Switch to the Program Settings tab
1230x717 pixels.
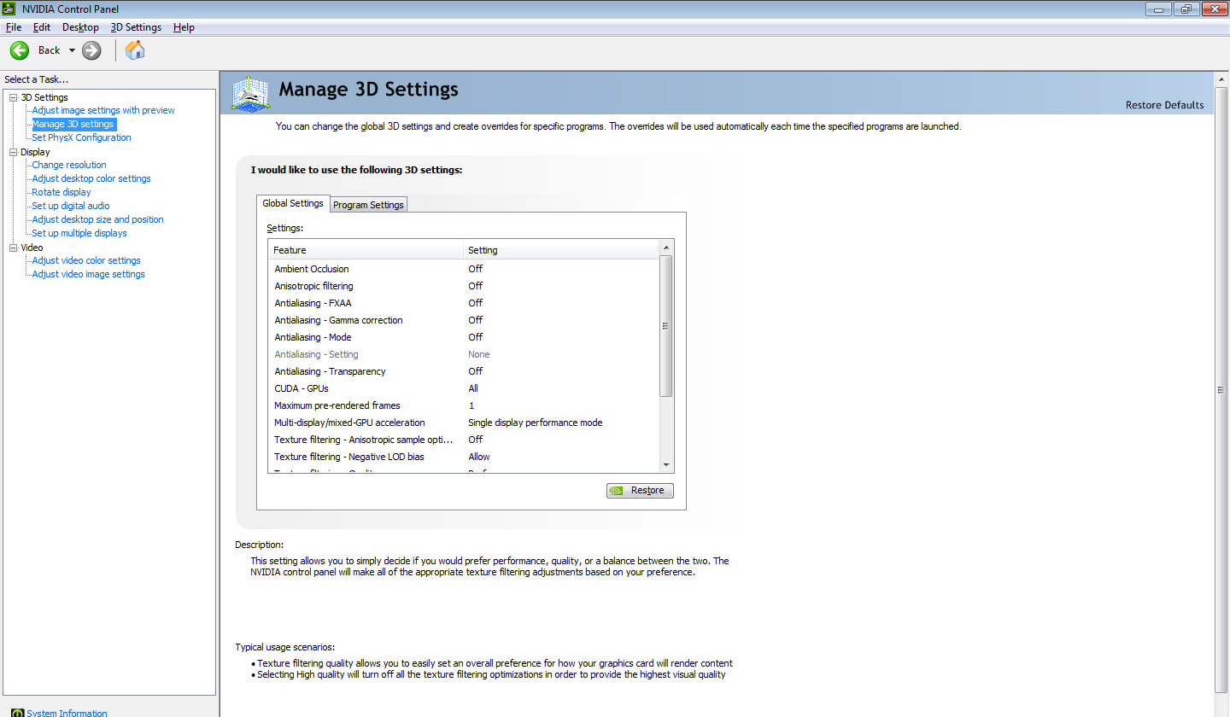[x=368, y=205]
